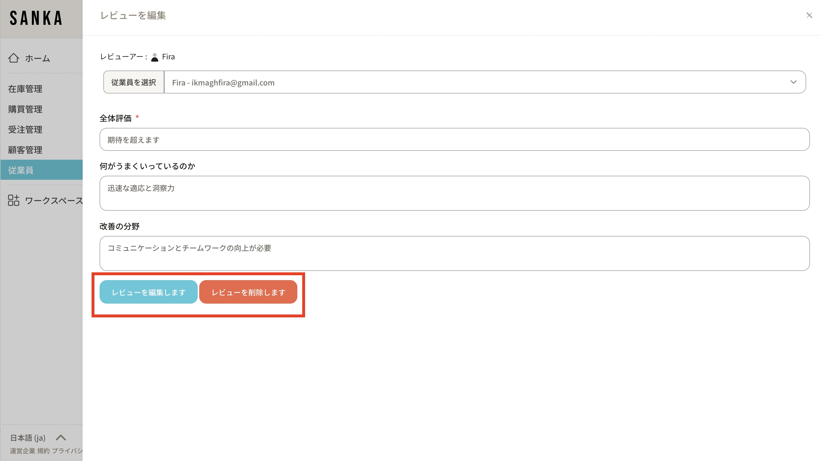This screenshot has height=461, width=822.
Task: Select 受注管理 in the sidebar
Action: click(25, 130)
